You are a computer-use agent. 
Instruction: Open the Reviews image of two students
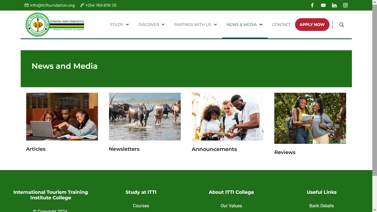click(310, 118)
